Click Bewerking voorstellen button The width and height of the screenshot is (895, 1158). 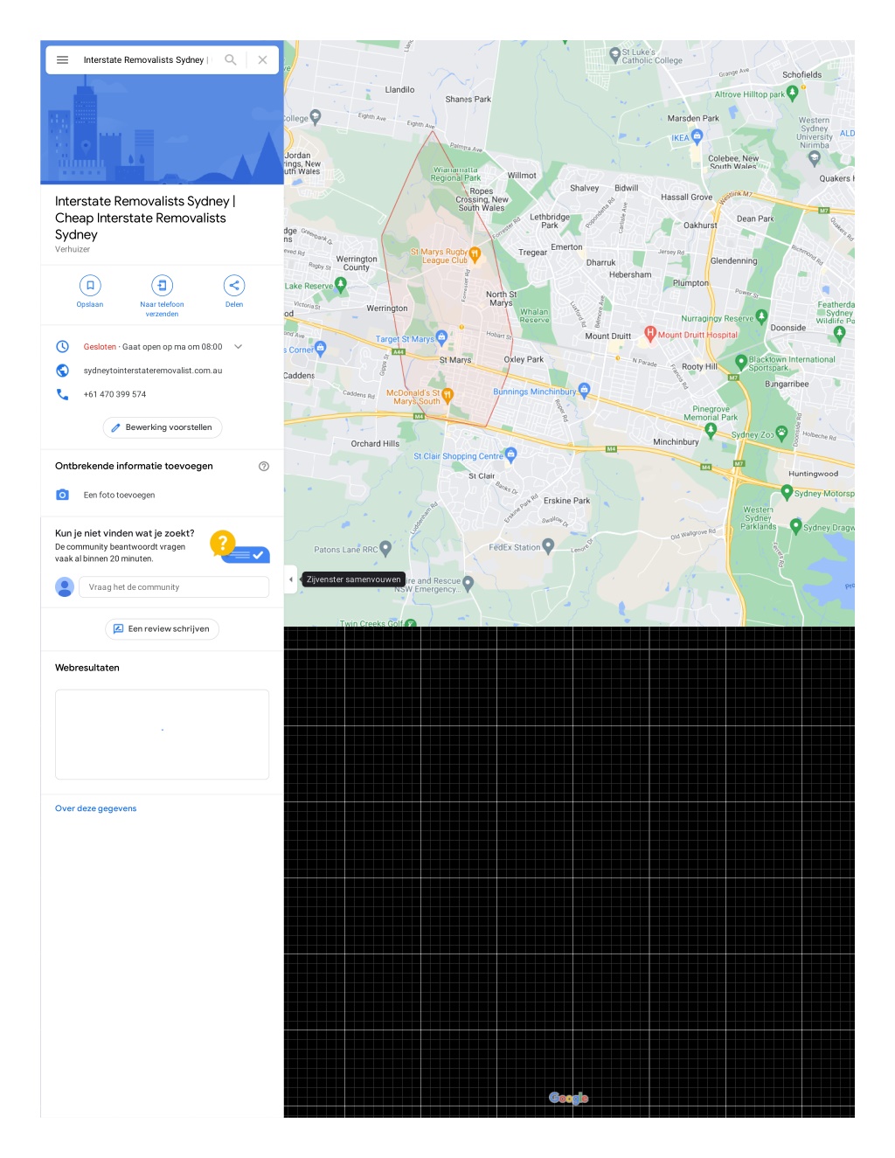(163, 427)
